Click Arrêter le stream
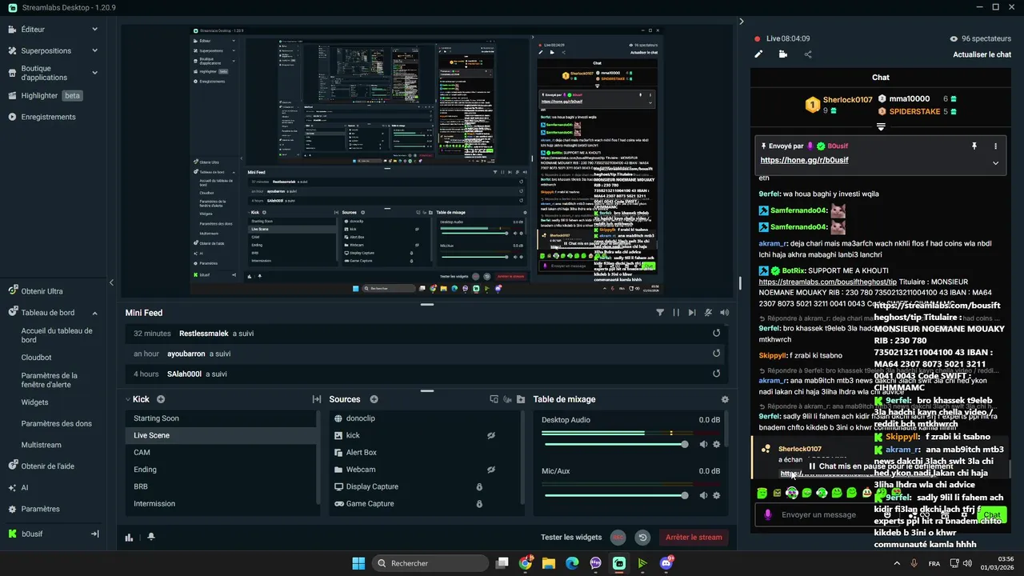 (694, 538)
